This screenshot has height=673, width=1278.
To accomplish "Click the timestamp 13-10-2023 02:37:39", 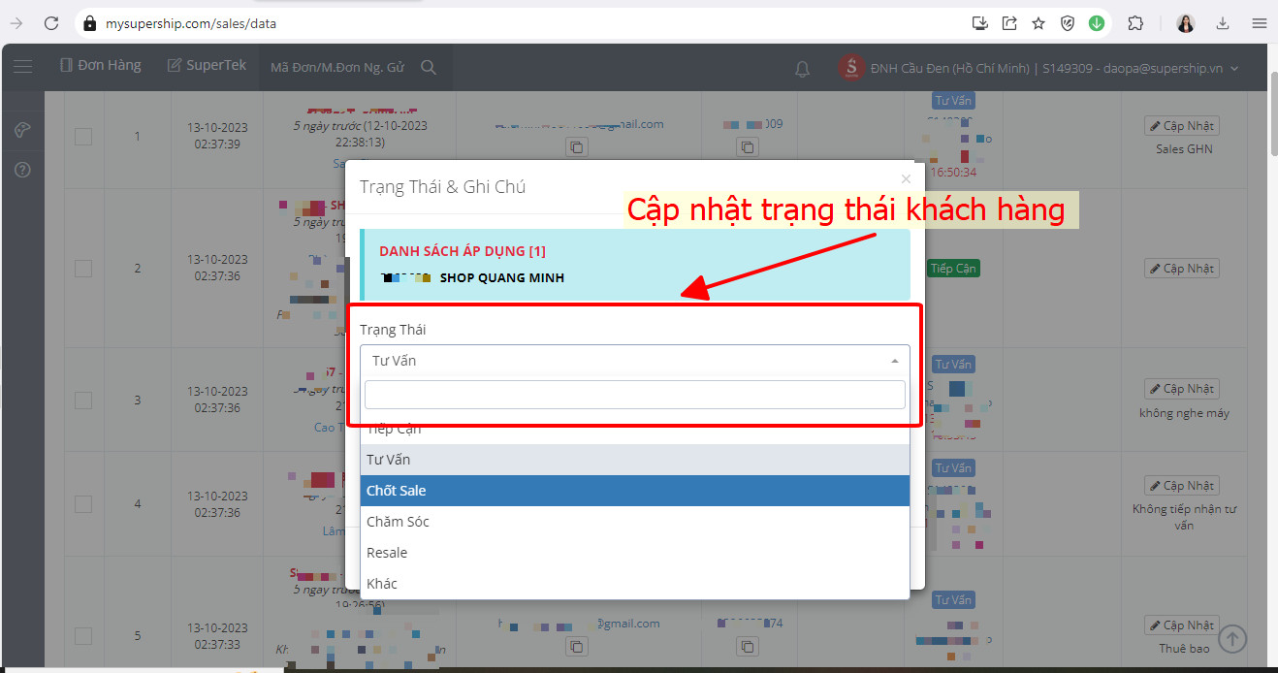I will 217,136.
